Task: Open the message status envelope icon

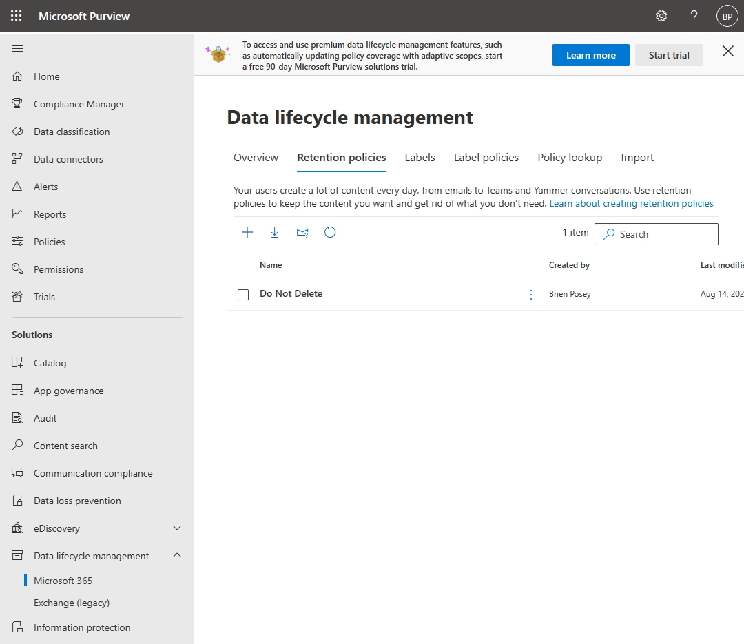Action: point(302,232)
